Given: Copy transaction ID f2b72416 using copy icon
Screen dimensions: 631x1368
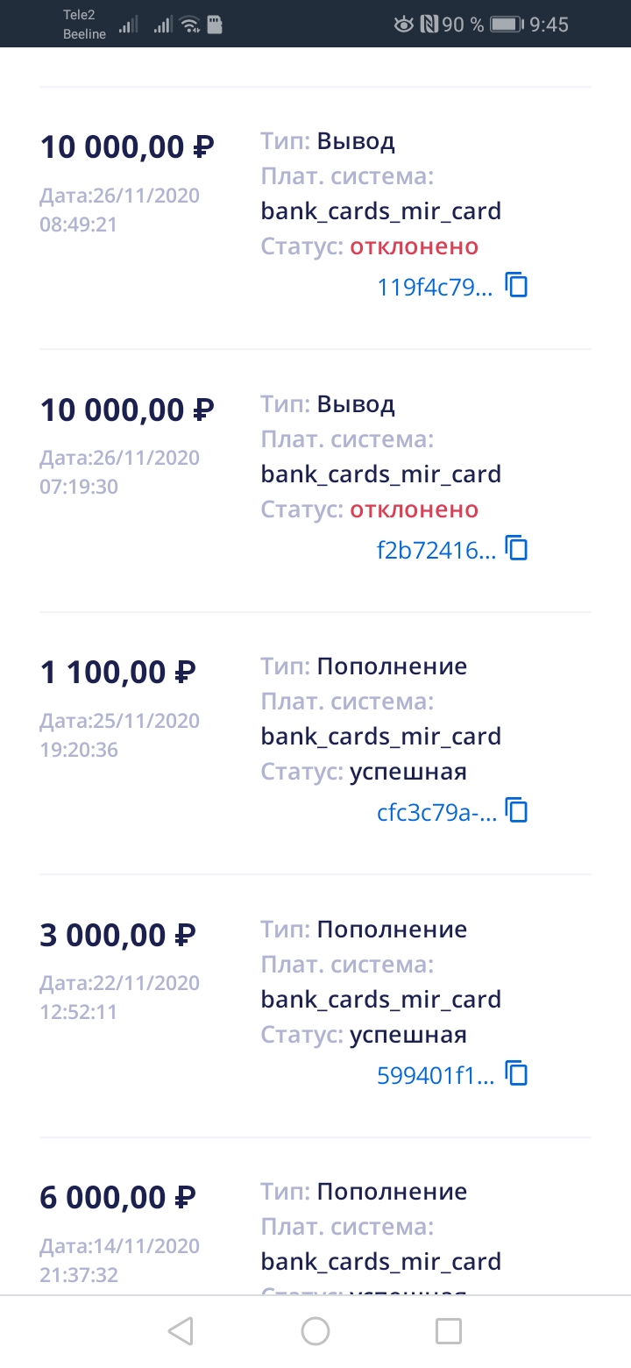Looking at the screenshot, I should coord(518,549).
